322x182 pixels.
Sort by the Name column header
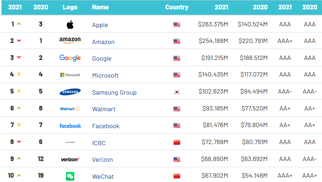coord(100,7)
